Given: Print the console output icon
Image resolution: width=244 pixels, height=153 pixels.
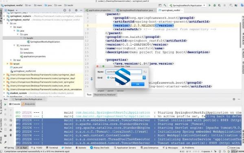Looking at the screenshot, I should tap(11, 130).
